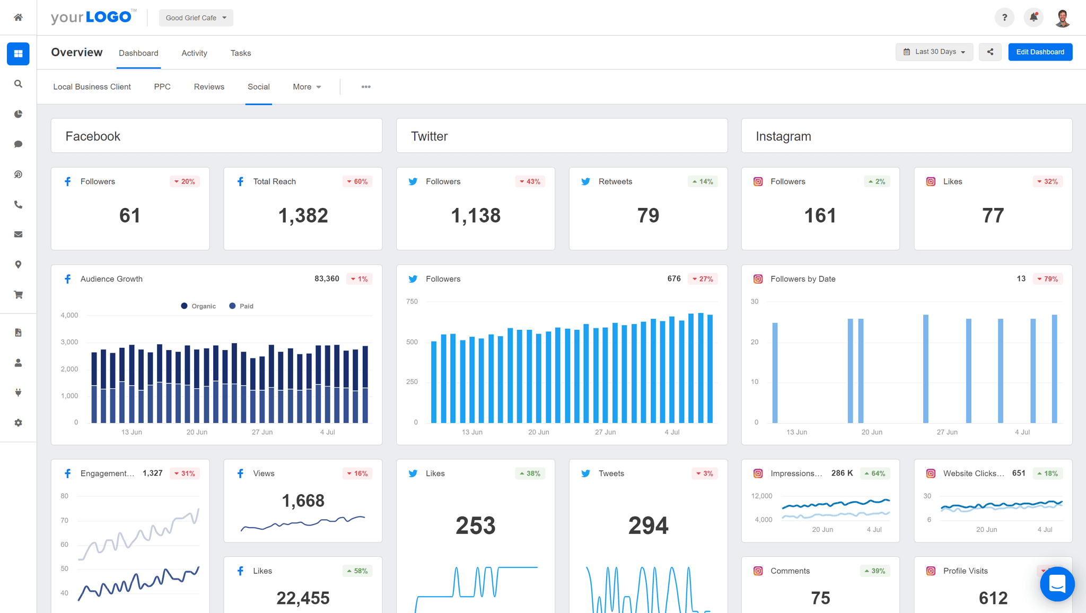The image size is (1086, 613).
Task: Click the share icon next to Edit Dashboard
Action: coord(990,51)
